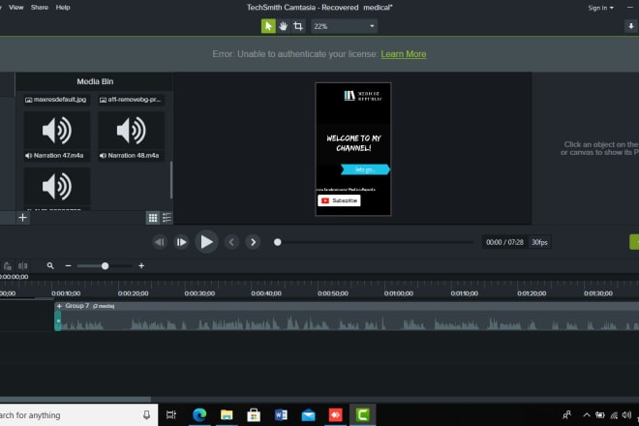Viewport: 639px width, 426px height.
Task: Click the download arrow icon at top right
Action: [631, 26]
